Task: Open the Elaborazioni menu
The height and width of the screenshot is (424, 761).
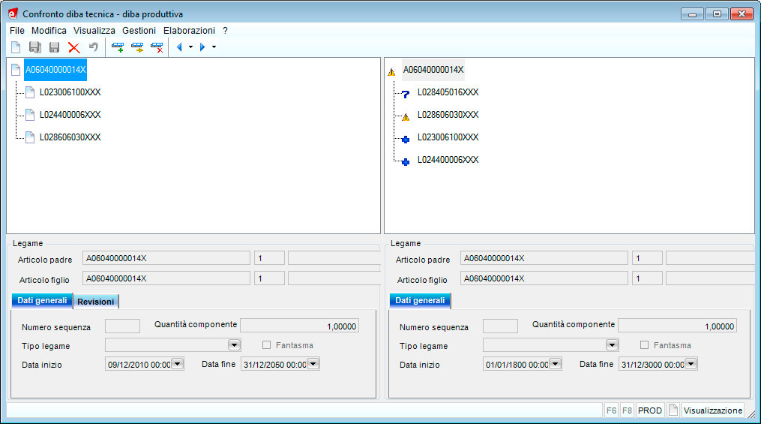Action: tap(189, 31)
